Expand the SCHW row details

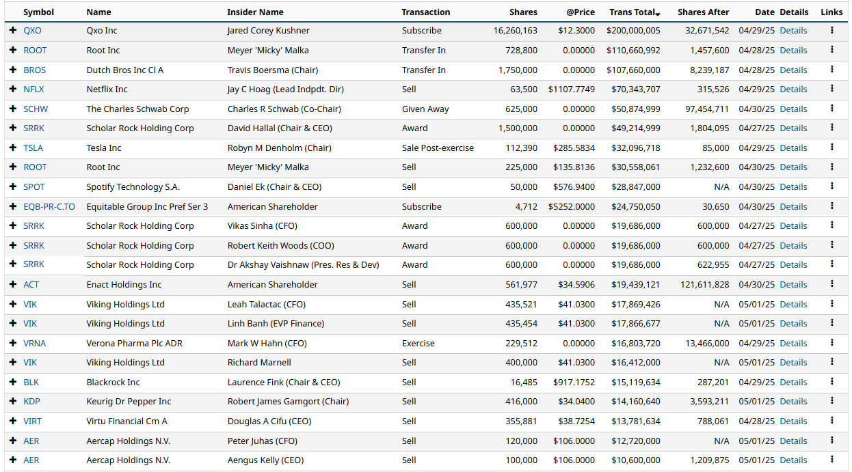13,109
